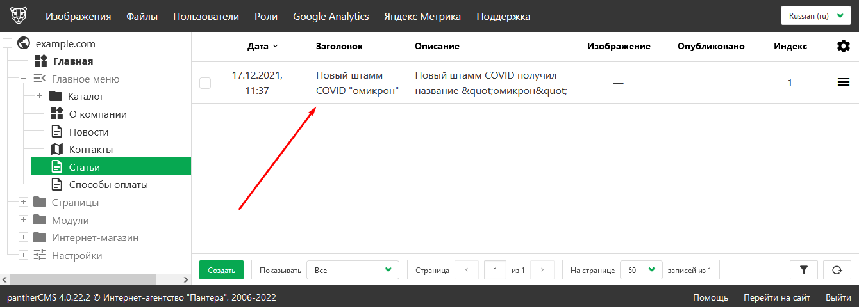Open the article row hamburger menu
The width and height of the screenshot is (859, 307).
[x=844, y=83]
